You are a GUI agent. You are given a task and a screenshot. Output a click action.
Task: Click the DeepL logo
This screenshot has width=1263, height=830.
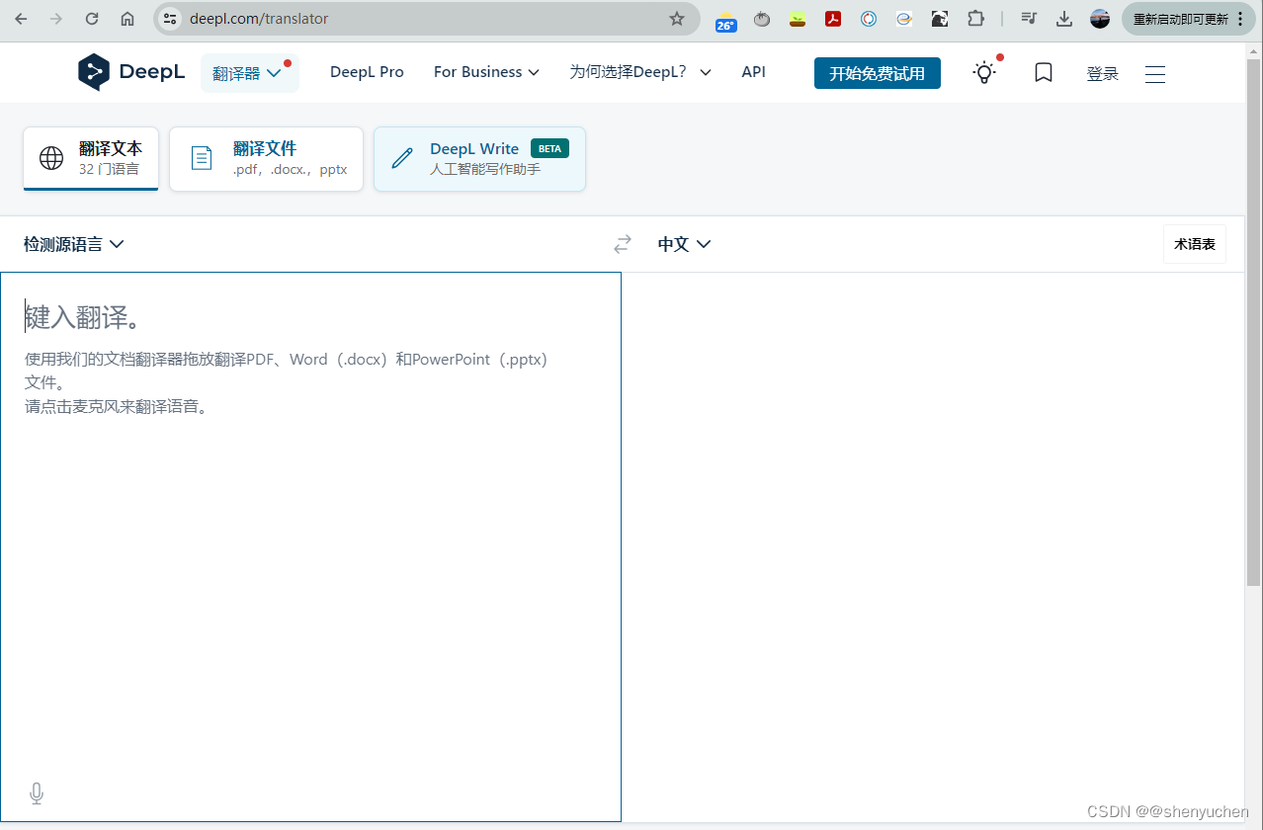[x=131, y=72]
